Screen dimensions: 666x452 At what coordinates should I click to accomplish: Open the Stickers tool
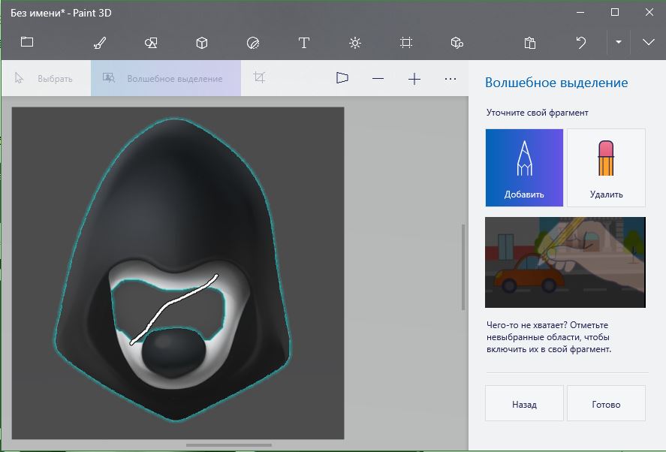[253, 43]
